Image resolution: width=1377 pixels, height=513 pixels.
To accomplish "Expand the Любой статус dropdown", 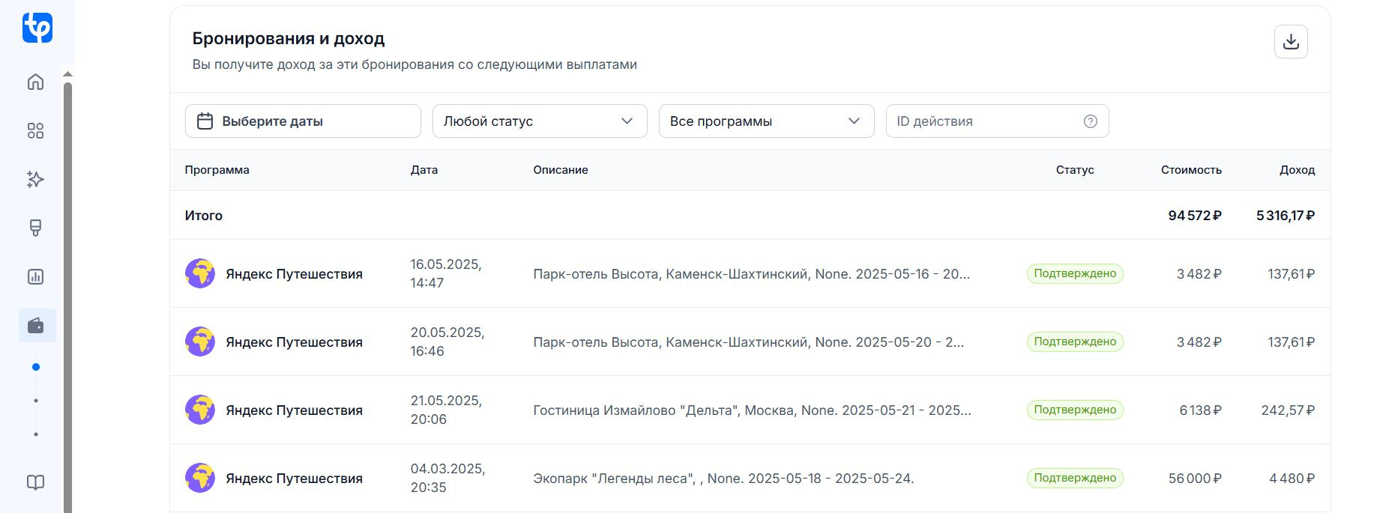I will tap(540, 121).
